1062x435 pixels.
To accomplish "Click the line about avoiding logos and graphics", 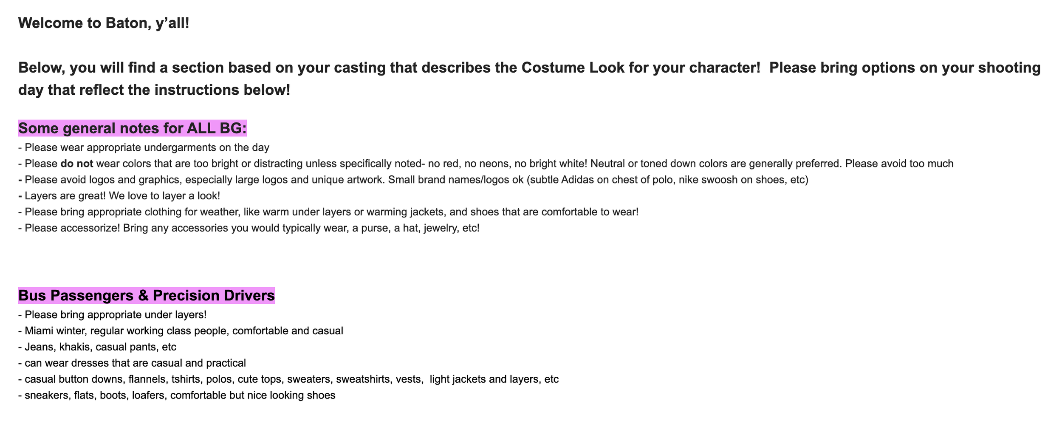I will [x=413, y=180].
